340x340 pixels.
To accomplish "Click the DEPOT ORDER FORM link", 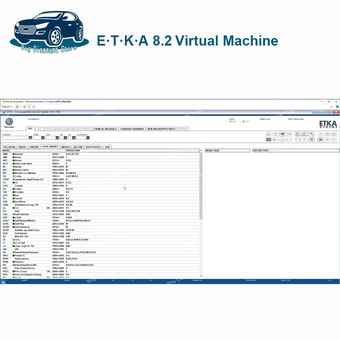I will click(x=295, y=119).
